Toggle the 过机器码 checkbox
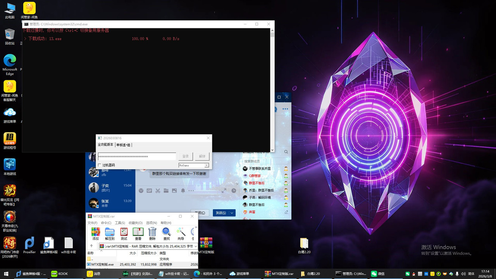This screenshot has height=279, width=496. coord(100,165)
